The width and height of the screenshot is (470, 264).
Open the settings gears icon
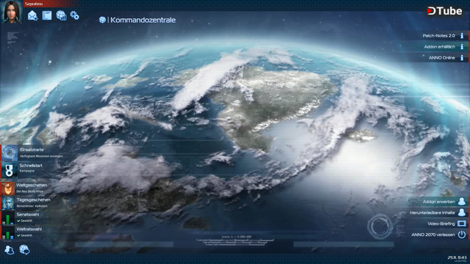tap(74, 15)
